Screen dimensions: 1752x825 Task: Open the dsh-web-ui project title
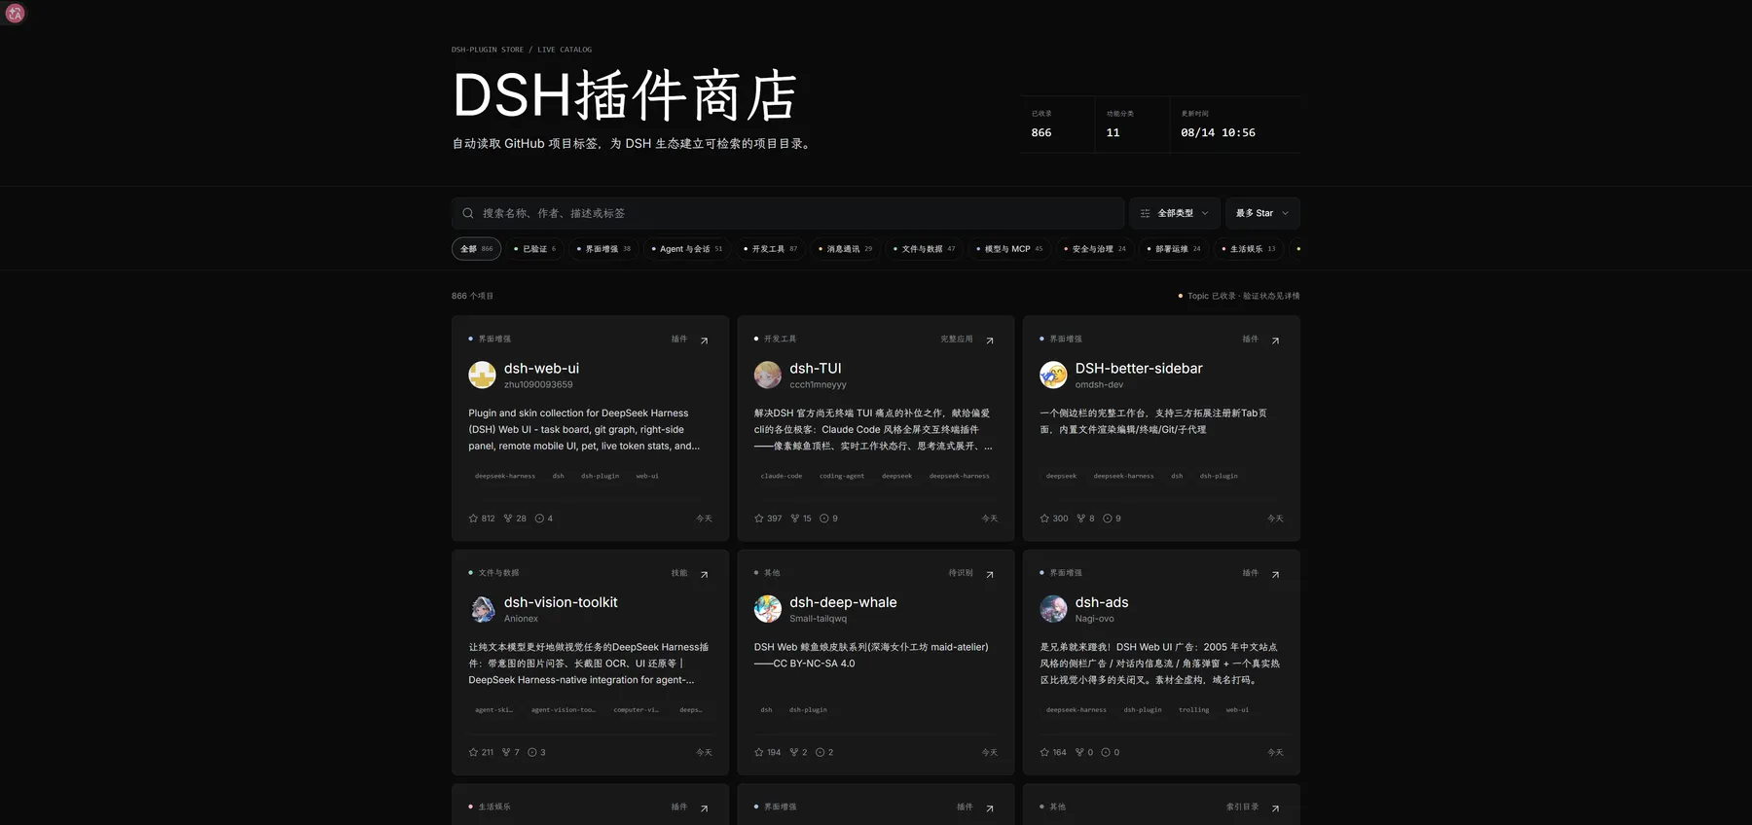pos(541,369)
